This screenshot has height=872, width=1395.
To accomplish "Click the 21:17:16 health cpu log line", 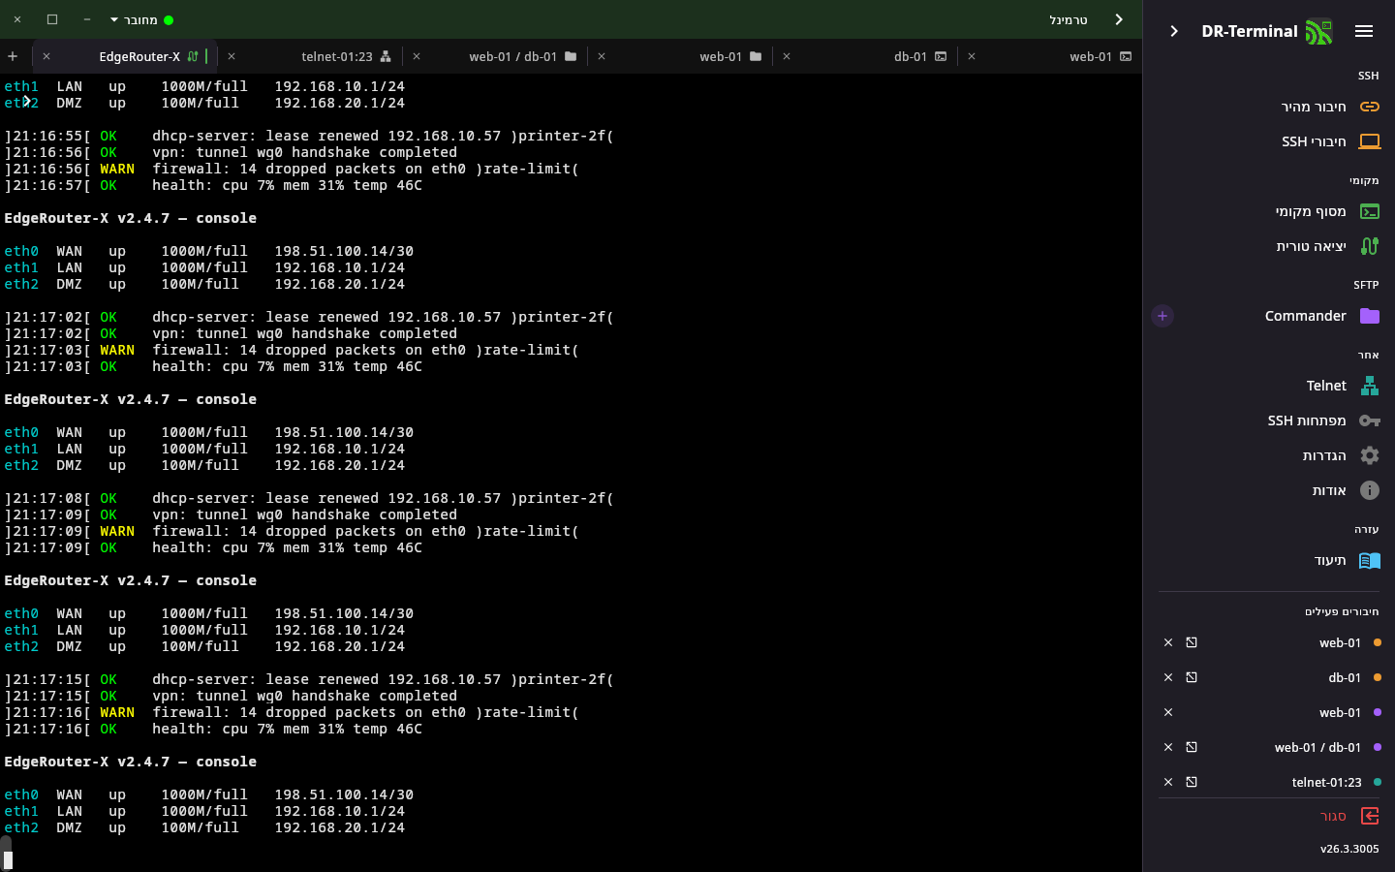I will (x=213, y=729).
